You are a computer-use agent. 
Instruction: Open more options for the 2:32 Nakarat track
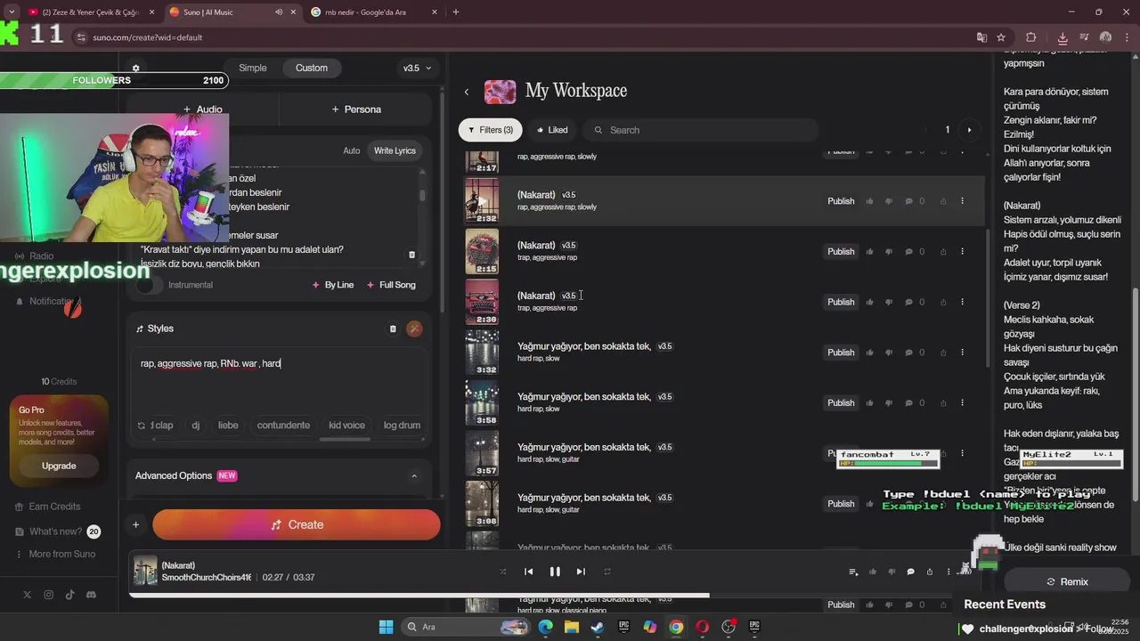tap(962, 201)
